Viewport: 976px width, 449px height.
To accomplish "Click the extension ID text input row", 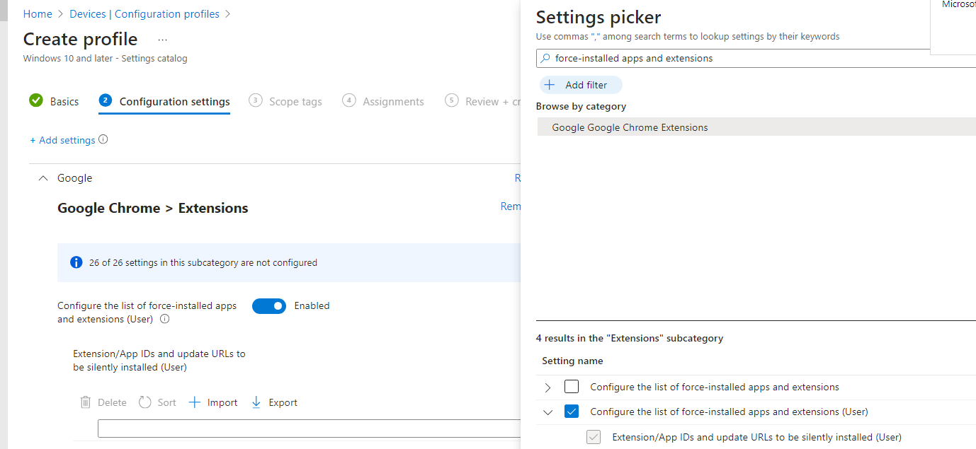I will point(309,428).
